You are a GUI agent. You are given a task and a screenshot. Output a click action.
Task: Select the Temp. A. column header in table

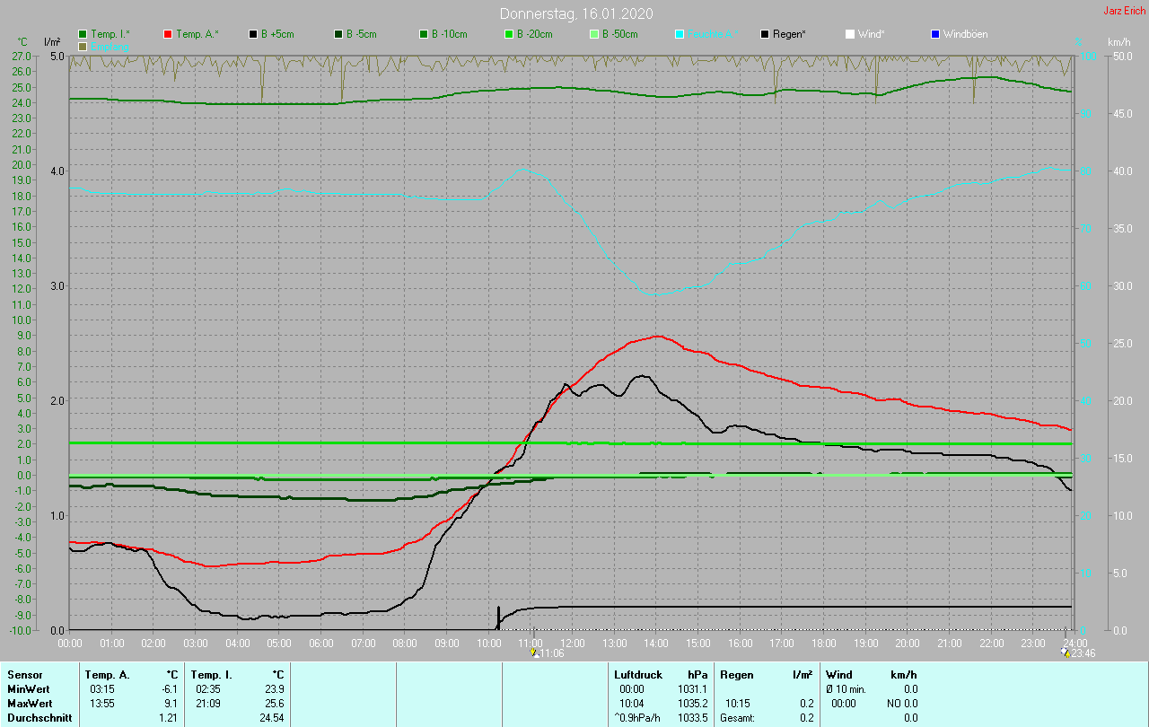[107, 674]
